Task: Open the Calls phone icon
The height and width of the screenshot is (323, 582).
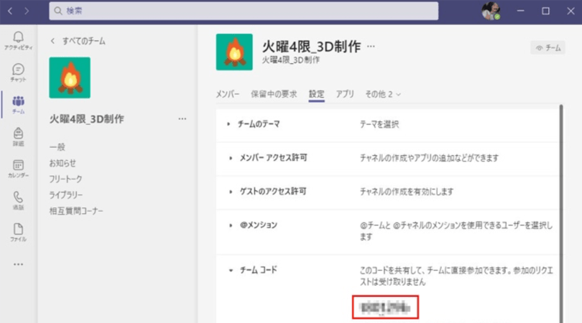Action: pos(18,200)
